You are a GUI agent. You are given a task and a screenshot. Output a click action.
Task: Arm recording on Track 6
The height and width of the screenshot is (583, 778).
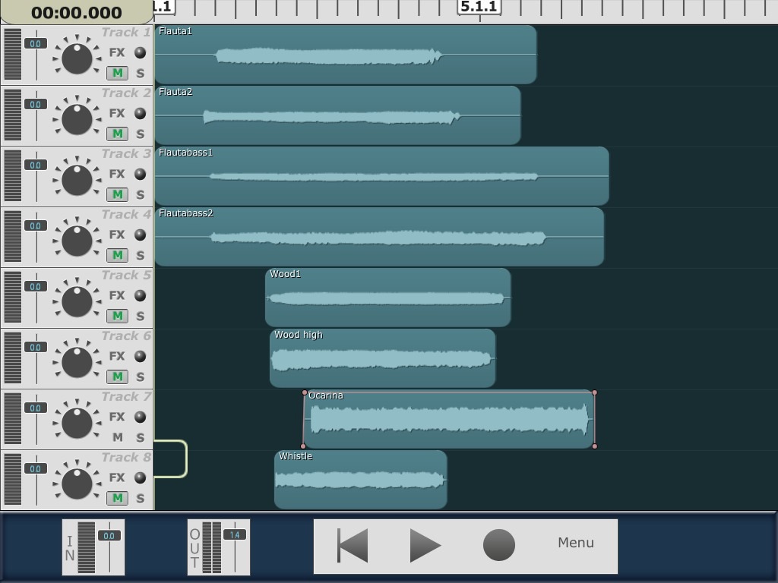coord(141,356)
